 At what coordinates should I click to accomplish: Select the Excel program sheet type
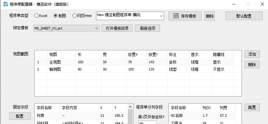pyautogui.click(x=41, y=16)
